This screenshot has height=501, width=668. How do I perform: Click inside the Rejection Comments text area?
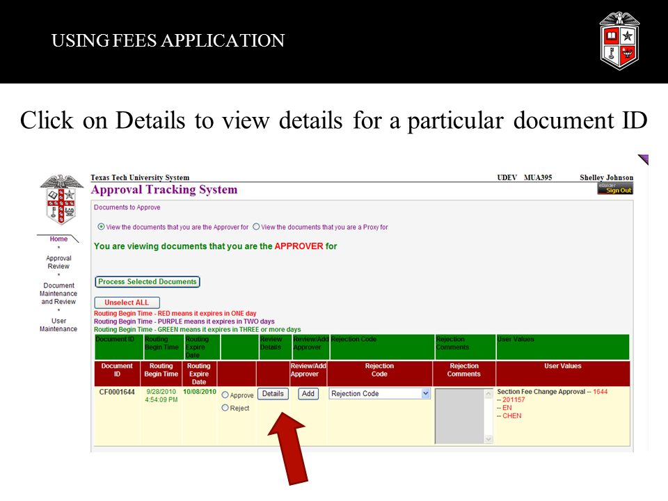point(460,416)
